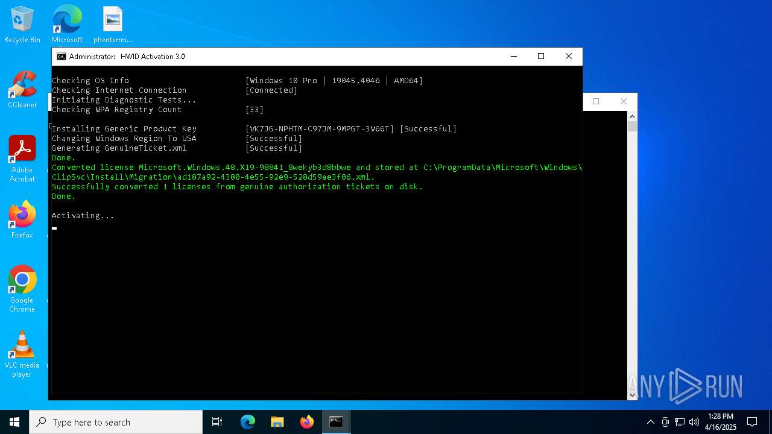Screen dimensions: 772x434
Task: Open CCleaner desktop shortcut
Action: pos(22,90)
